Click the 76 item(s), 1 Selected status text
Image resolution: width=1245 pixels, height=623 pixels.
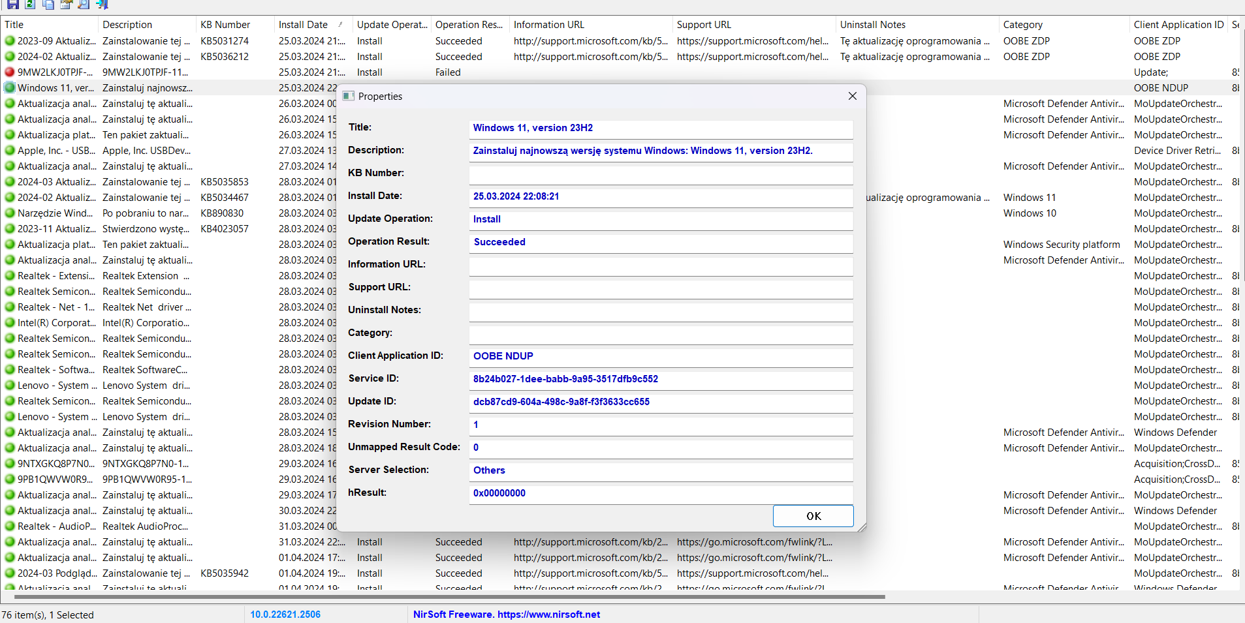[48, 615]
